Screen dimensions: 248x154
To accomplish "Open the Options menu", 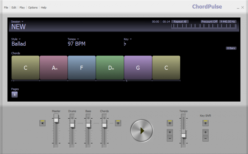I will tap(33, 7).
